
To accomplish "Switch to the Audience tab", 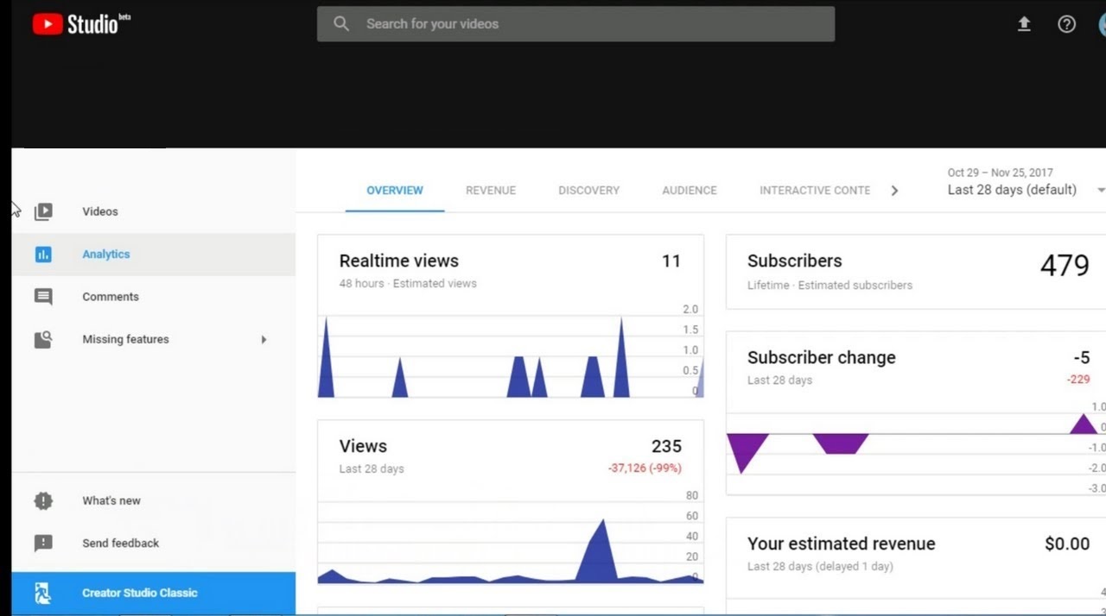I will 690,191.
